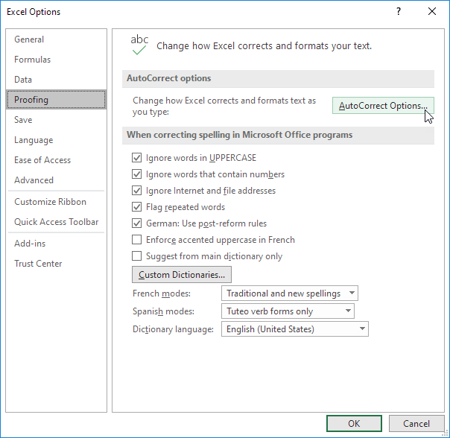Go to the Data options category

click(56, 80)
